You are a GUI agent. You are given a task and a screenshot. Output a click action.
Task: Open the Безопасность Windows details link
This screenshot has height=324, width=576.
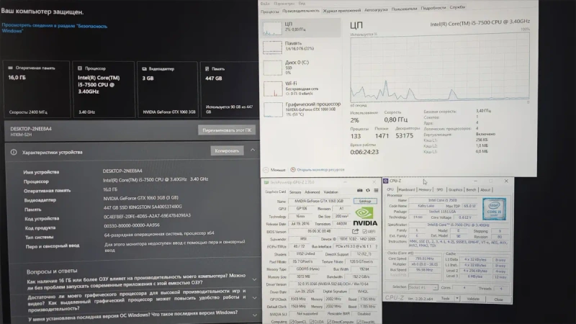[x=55, y=28]
